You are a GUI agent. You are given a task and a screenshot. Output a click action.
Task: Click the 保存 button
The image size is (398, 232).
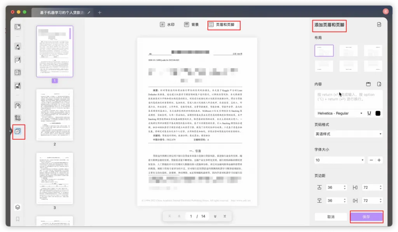click(366, 216)
